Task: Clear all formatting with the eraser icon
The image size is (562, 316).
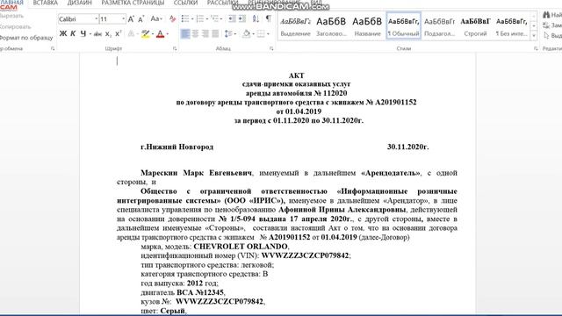Action: (172, 19)
